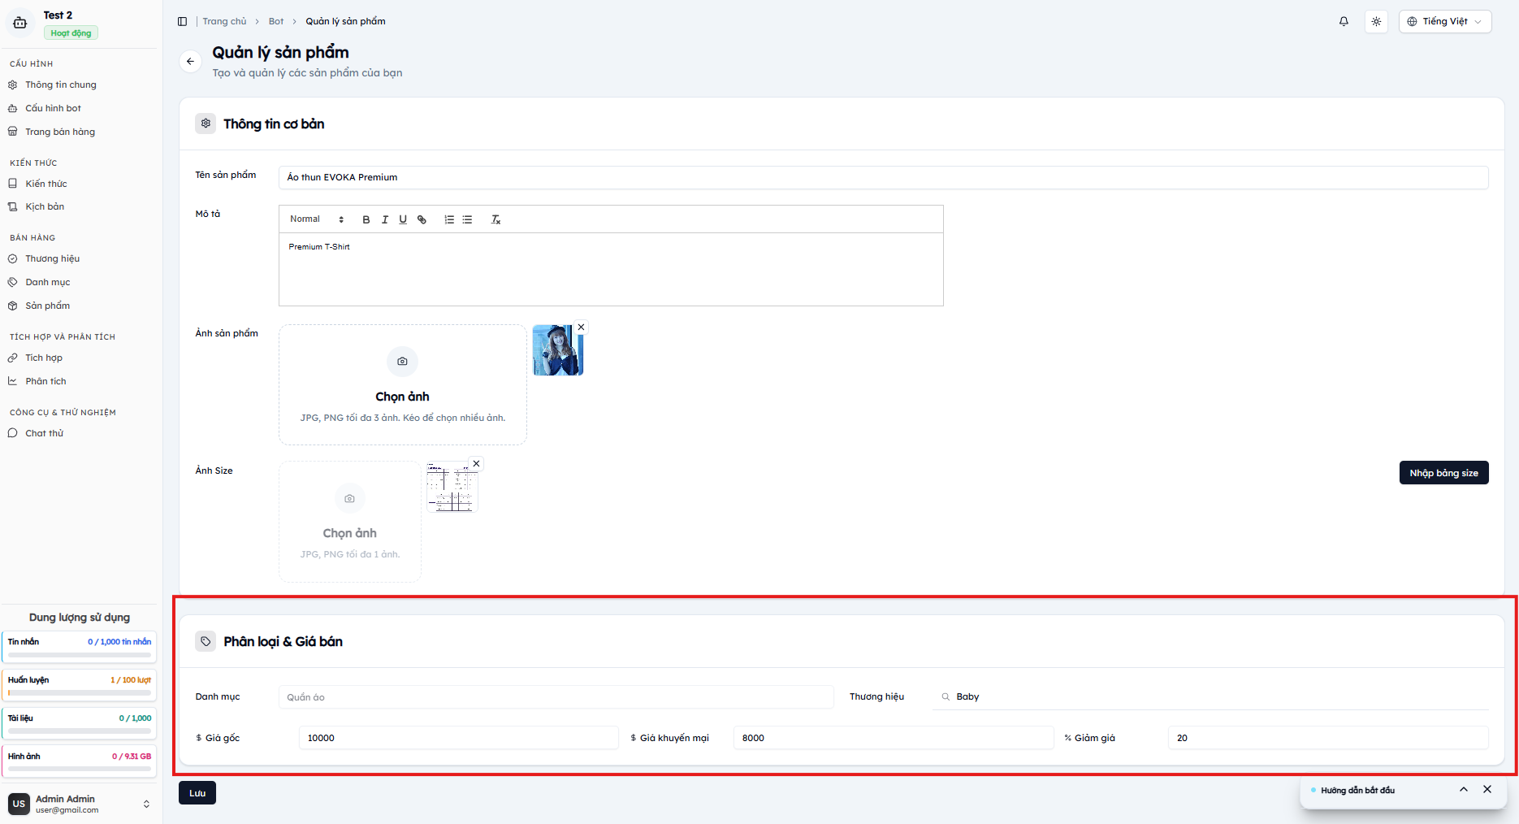Image resolution: width=1519 pixels, height=824 pixels.
Task: Close the Hướng dẫn bắt đầu panel
Action: click(1487, 789)
